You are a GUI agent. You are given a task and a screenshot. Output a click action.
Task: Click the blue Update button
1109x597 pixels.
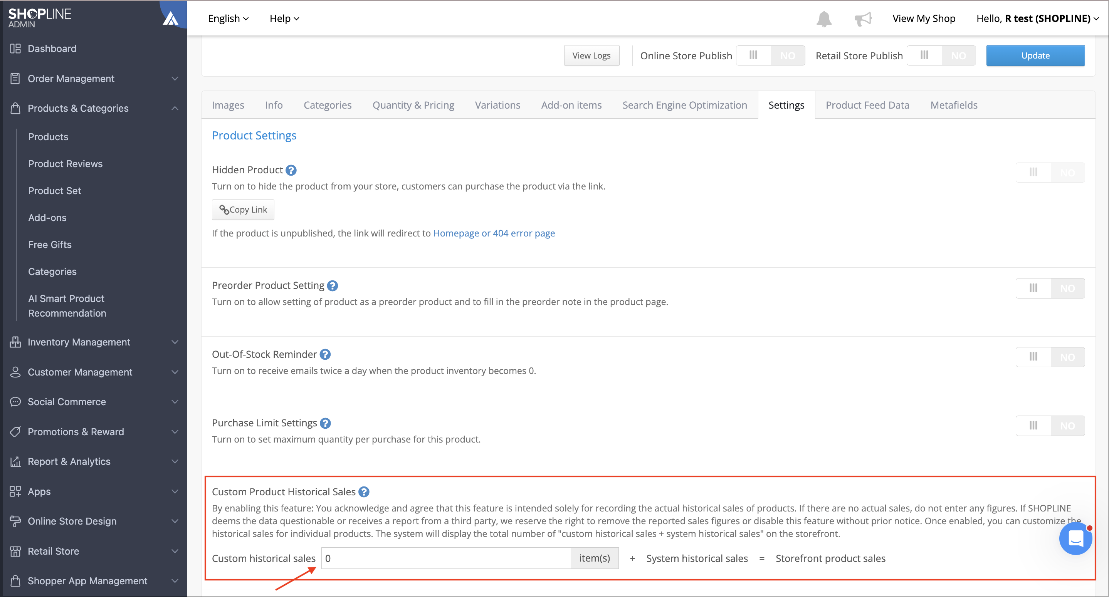click(1035, 55)
